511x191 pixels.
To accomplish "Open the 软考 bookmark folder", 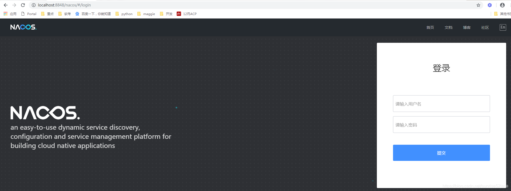I will point(65,14).
